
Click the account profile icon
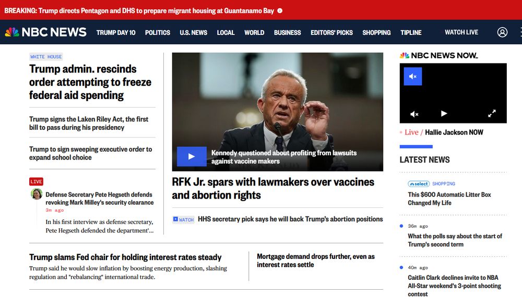[x=502, y=32]
